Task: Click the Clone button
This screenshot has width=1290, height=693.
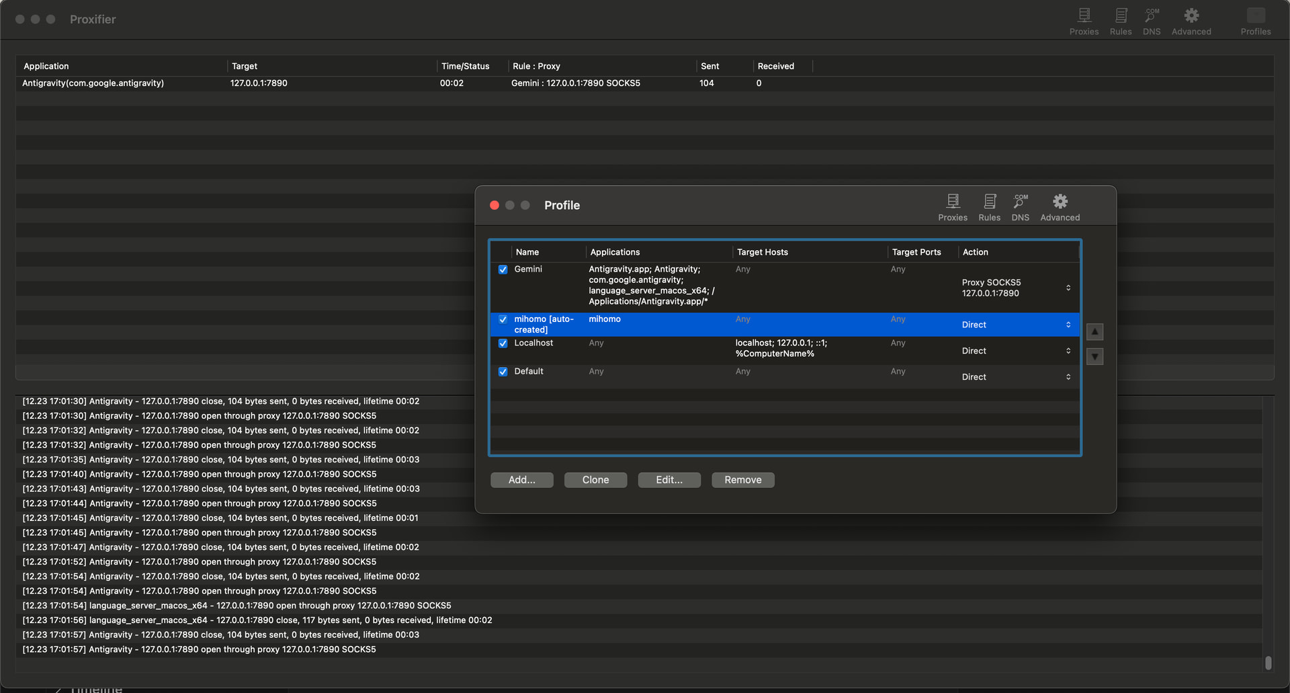Action: pyautogui.click(x=595, y=480)
